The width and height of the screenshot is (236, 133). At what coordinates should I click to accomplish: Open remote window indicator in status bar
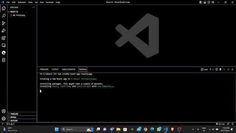click(3, 124)
